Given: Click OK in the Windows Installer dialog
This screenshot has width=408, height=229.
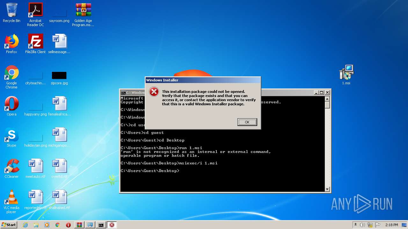Looking at the screenshot, I should pos(247,122).
